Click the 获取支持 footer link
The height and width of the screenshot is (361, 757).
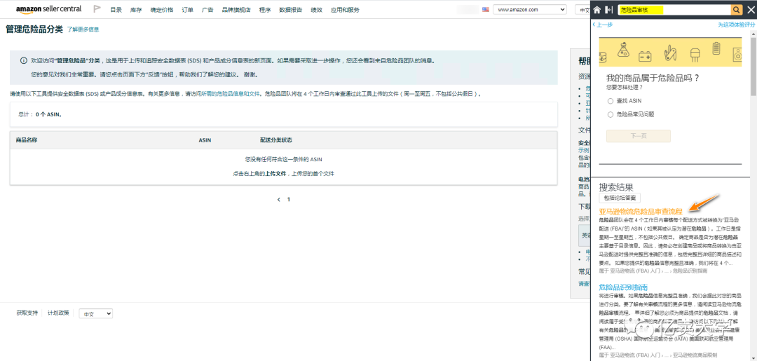click(x=27, y=313)
